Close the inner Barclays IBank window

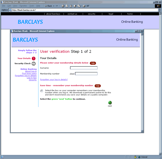(x=142, y=31)
